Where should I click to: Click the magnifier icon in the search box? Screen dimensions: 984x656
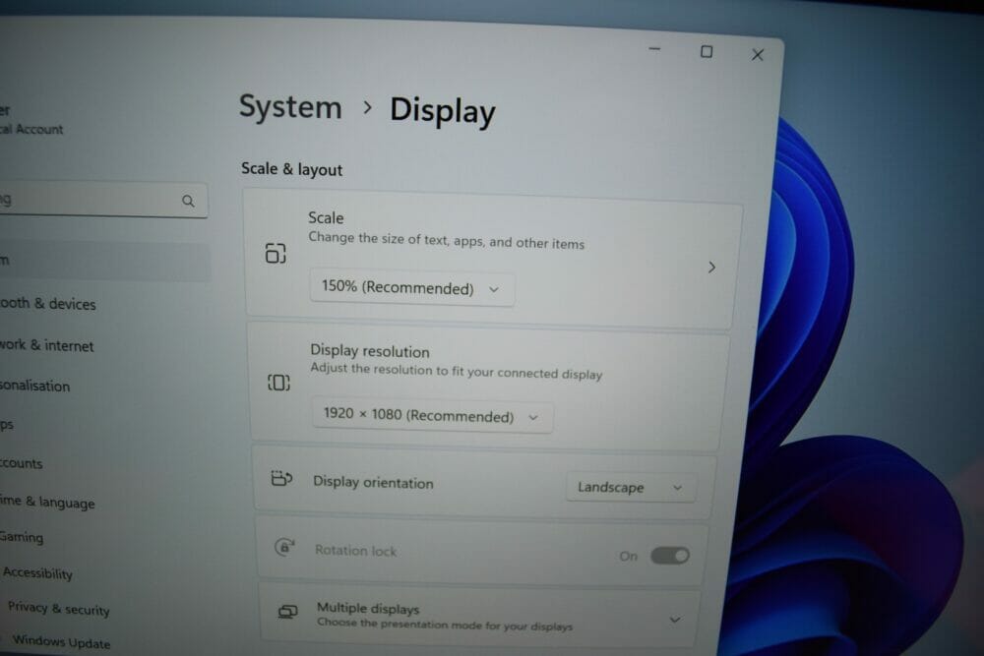(x=188, y=201)
